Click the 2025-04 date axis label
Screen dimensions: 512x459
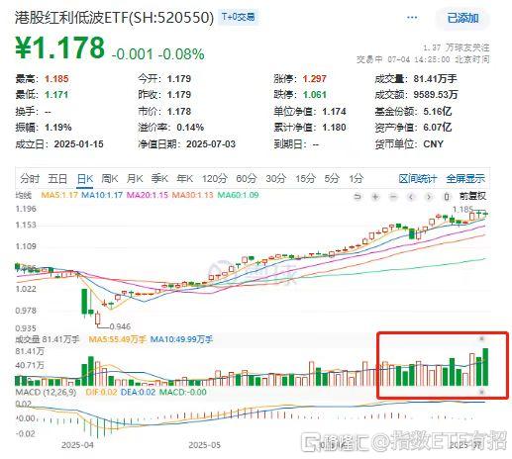pos(77,445)
